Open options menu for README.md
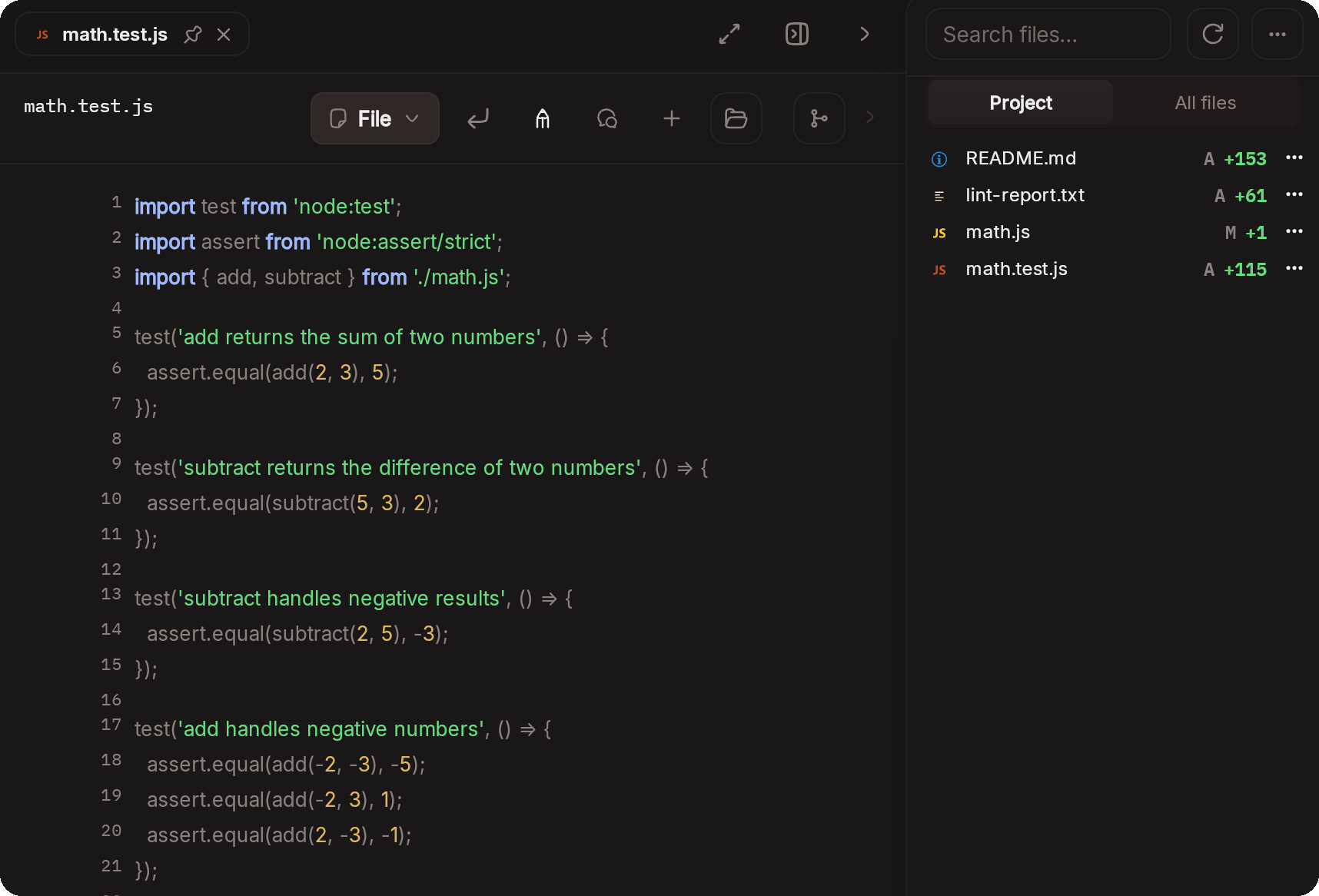 (x=1294, y=158)
